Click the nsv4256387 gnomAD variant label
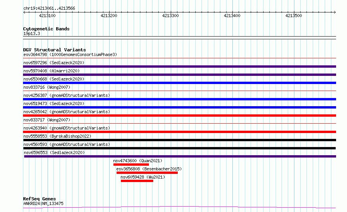Screen dimensions: 347x212 (67, 95)
